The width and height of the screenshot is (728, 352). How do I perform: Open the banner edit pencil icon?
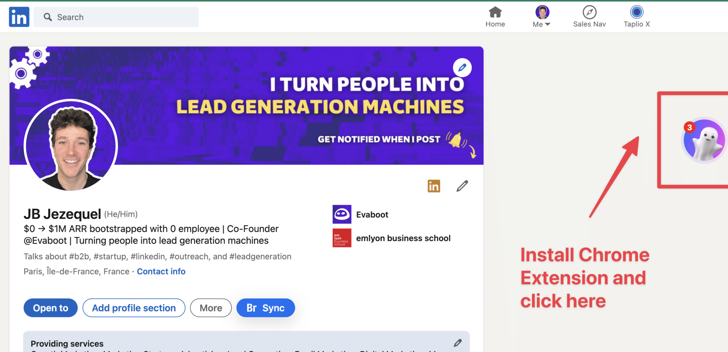(462, 67)
